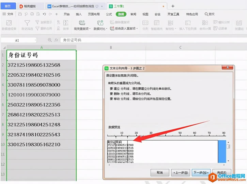Click the 删除重复项 icon
The width and height of the screenshot is (247, 184).
pos(112,22)
